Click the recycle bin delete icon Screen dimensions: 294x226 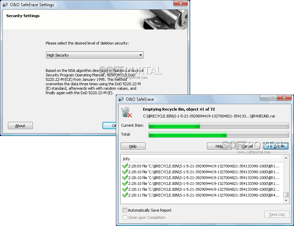pos(127,112)
